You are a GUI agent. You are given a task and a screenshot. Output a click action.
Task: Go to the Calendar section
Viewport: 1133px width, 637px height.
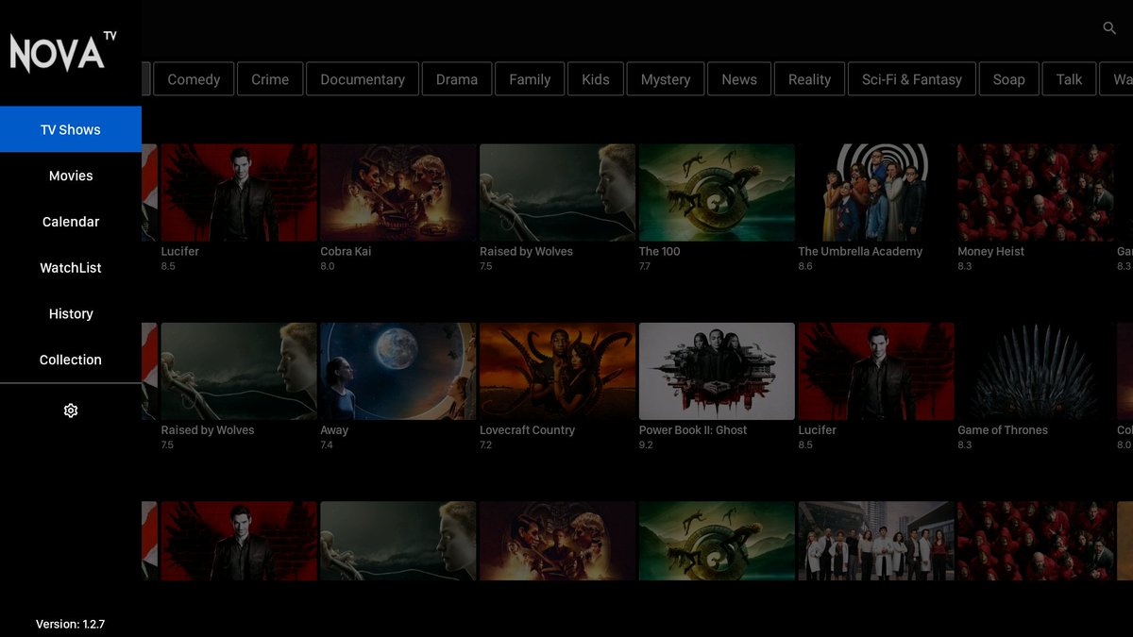coord(71,221)
